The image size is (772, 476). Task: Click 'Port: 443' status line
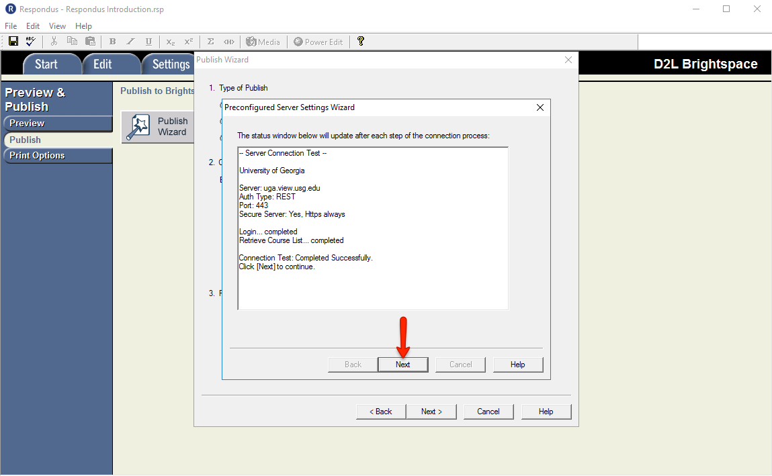tap(253, 205)
